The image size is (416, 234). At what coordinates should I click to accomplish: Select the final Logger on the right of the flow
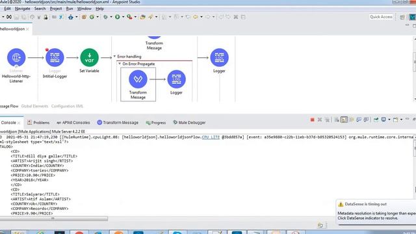(219, 58)
